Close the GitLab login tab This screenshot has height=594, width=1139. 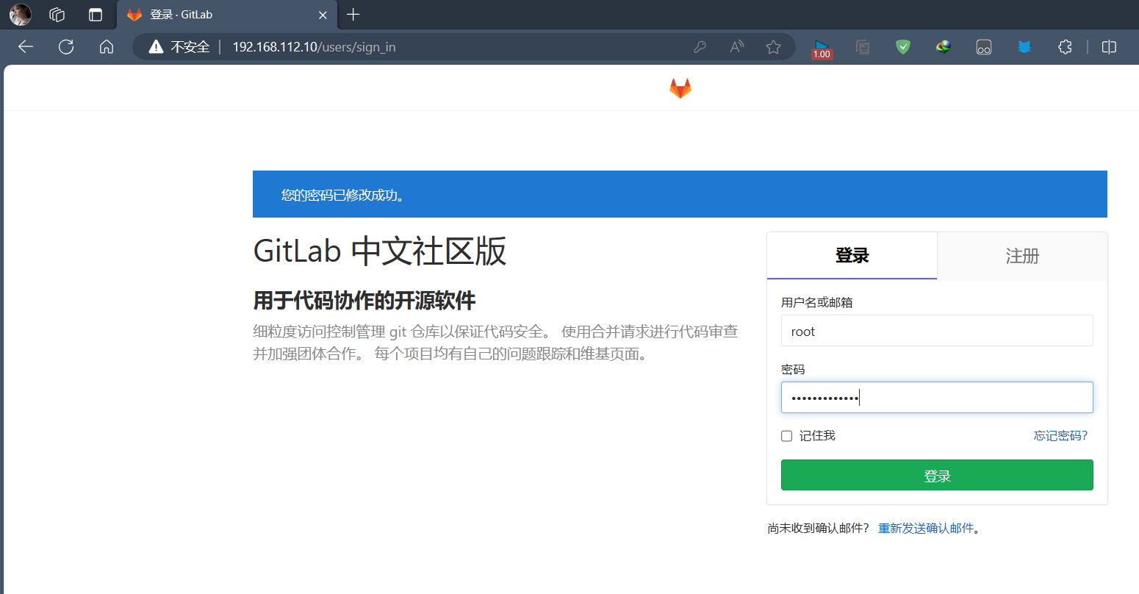pyautogui.click(x=323, y=15)
